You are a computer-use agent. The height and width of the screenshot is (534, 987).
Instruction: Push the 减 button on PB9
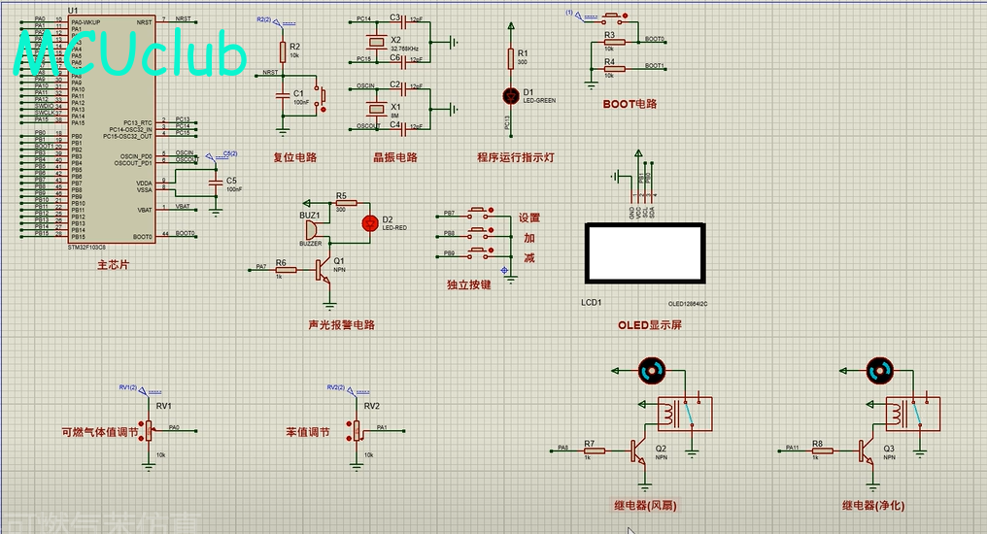pos(478,253)
